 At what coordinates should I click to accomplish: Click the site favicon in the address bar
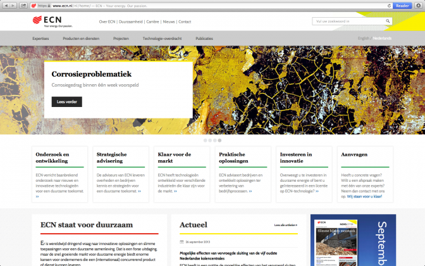coord(34,6)
